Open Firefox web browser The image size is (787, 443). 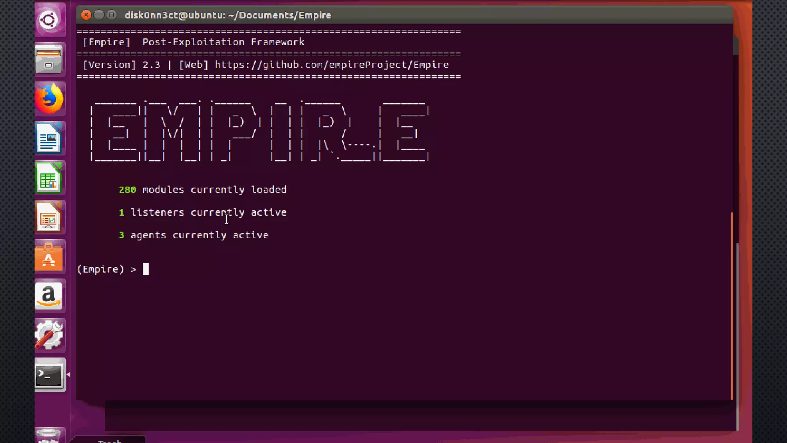[49, 99]
